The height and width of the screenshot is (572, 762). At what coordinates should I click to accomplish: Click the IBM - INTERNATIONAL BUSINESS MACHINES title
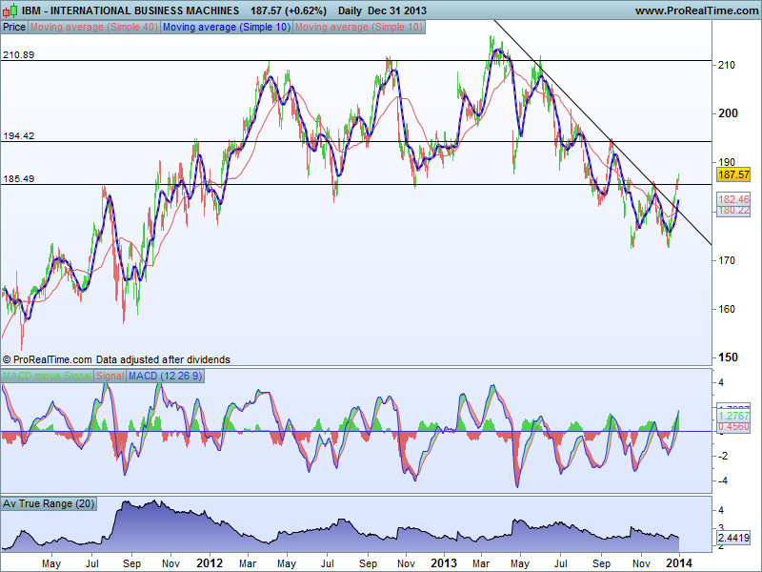click(x=130, y=10)
